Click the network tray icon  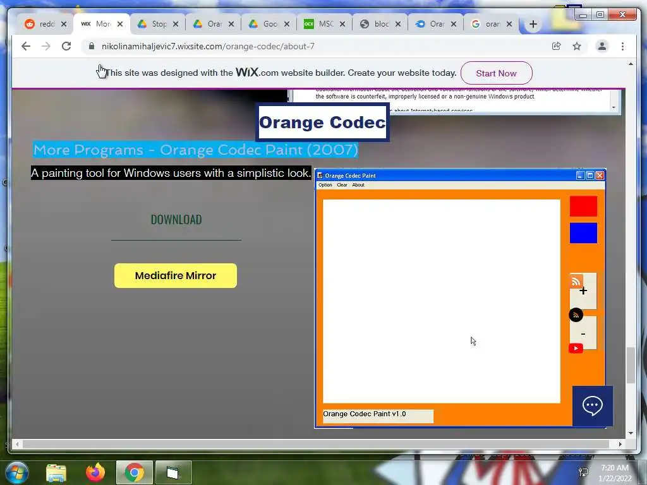pyautogui.click(x=583, y=472)
